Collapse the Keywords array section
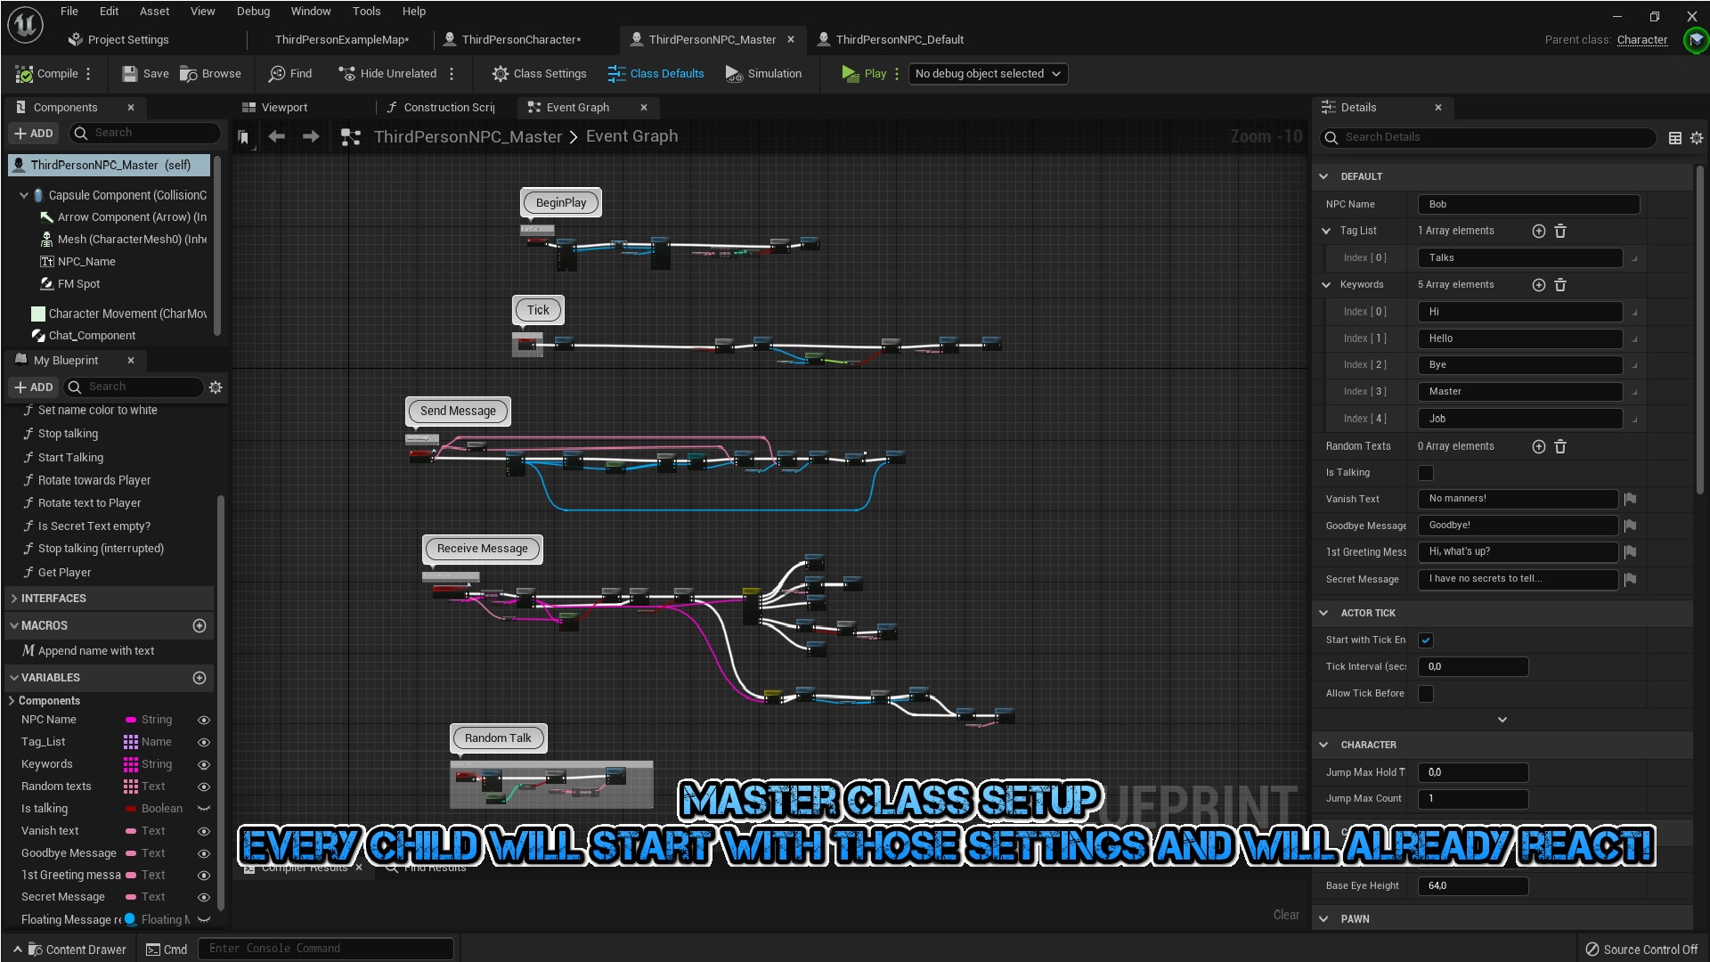 tap(1326, 285)
